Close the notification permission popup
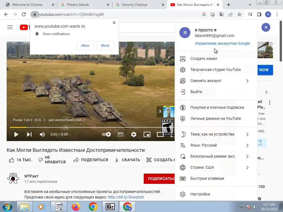The image size is (283, 212). pyautogui.click(x=114, y=23)
